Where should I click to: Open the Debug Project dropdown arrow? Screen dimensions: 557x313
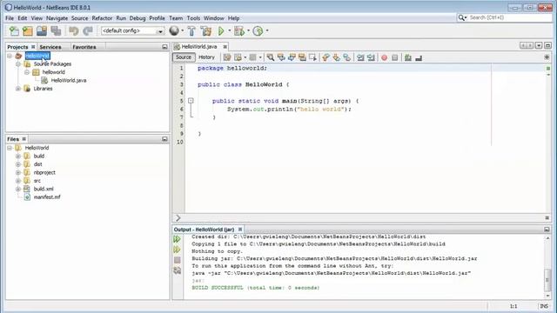click(248, 31)
